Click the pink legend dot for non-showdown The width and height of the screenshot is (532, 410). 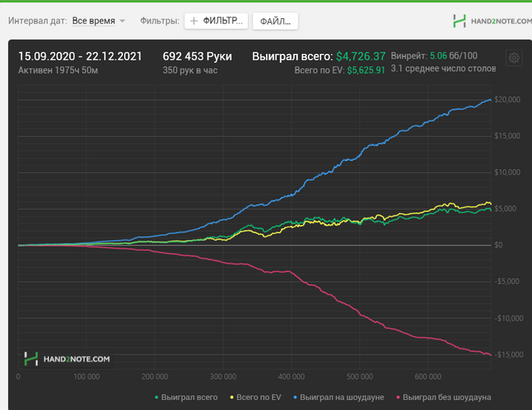point(398,397)
